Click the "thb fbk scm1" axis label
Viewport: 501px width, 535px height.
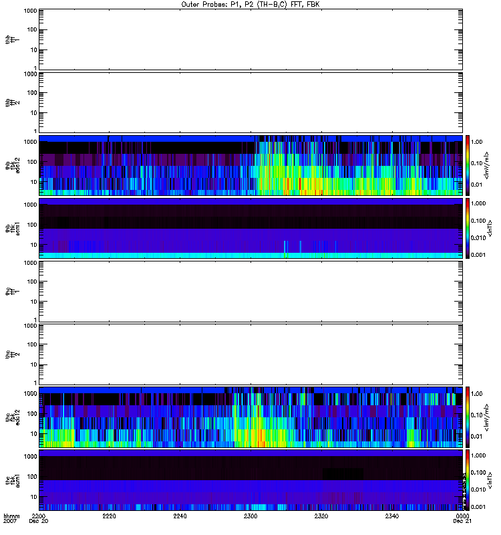[12, 228]
